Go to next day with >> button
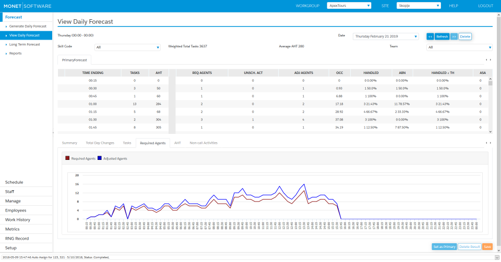Image resolution: width=501 pixels, height=262 pixels. 454,36
